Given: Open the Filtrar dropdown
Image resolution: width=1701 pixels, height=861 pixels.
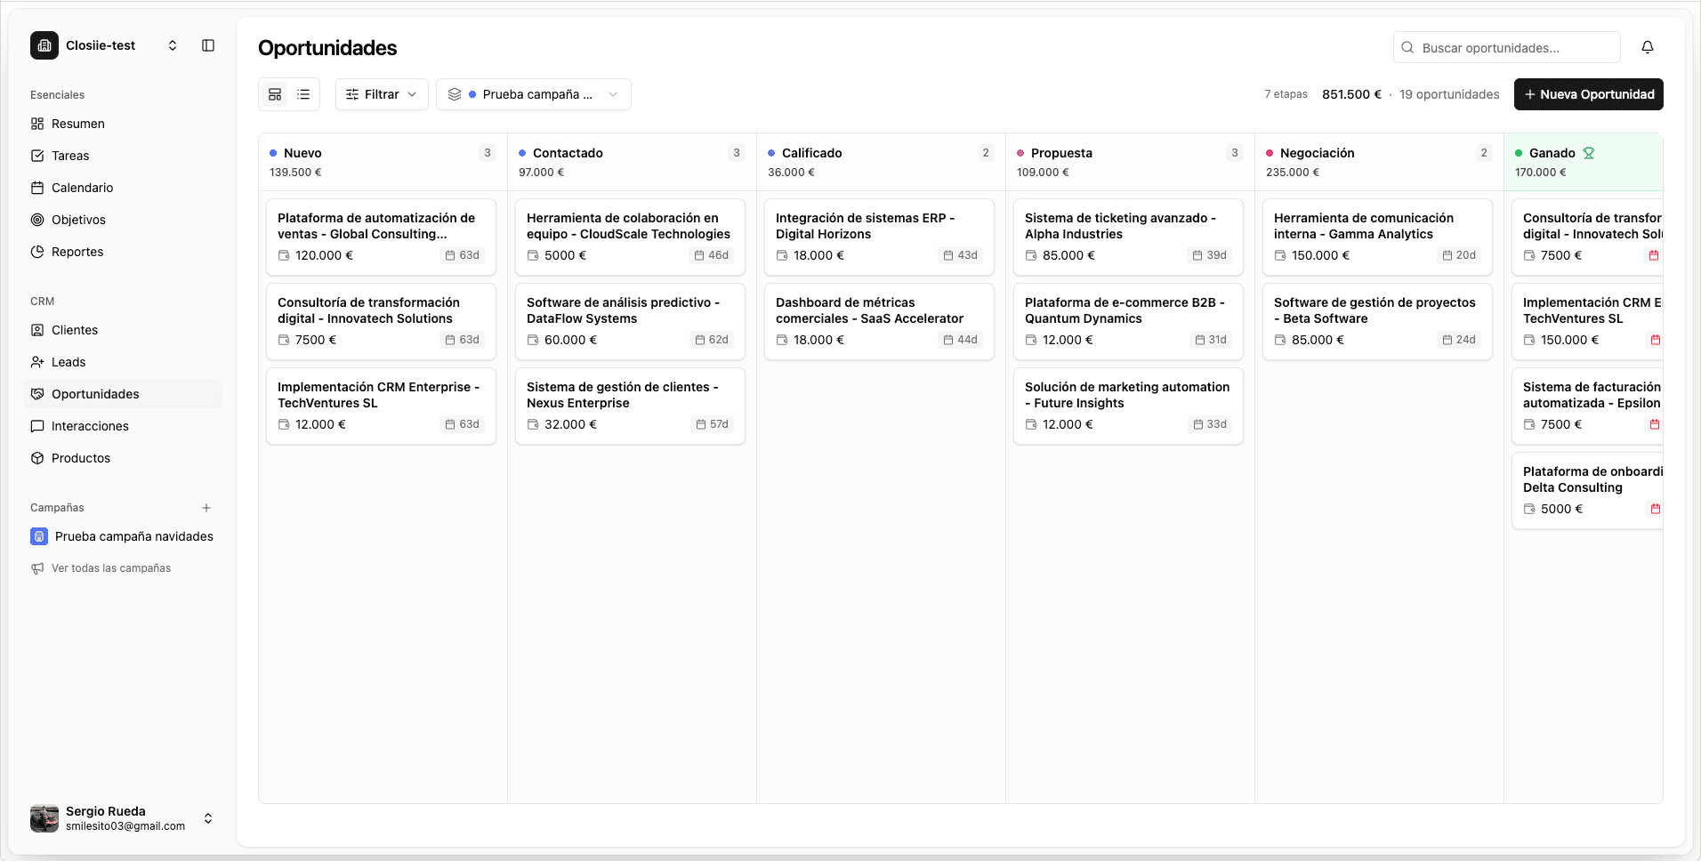Looking at the screenshot, I should [x=382, y=94].
